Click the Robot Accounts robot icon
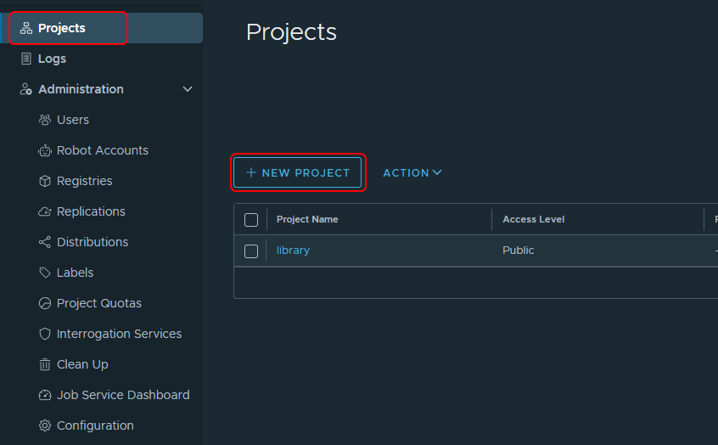 pos(45,150)
